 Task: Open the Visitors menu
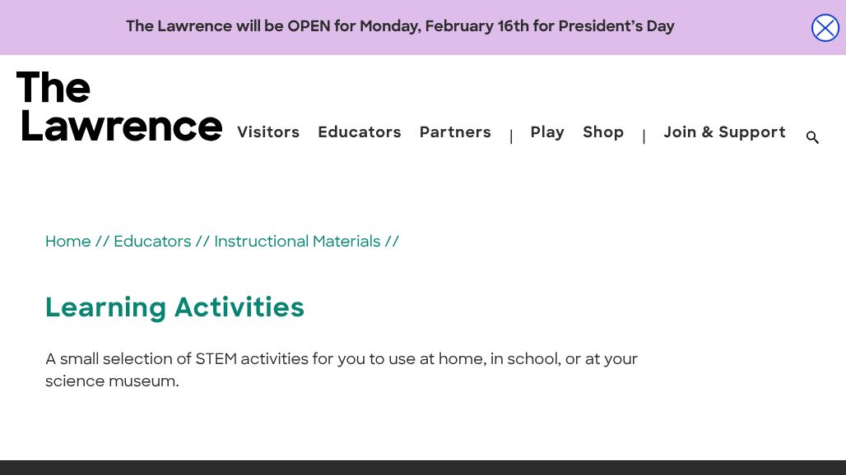tap(268, 132)
